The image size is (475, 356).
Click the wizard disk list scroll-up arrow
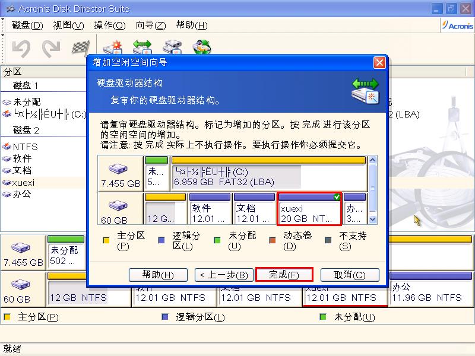(373, 160)
